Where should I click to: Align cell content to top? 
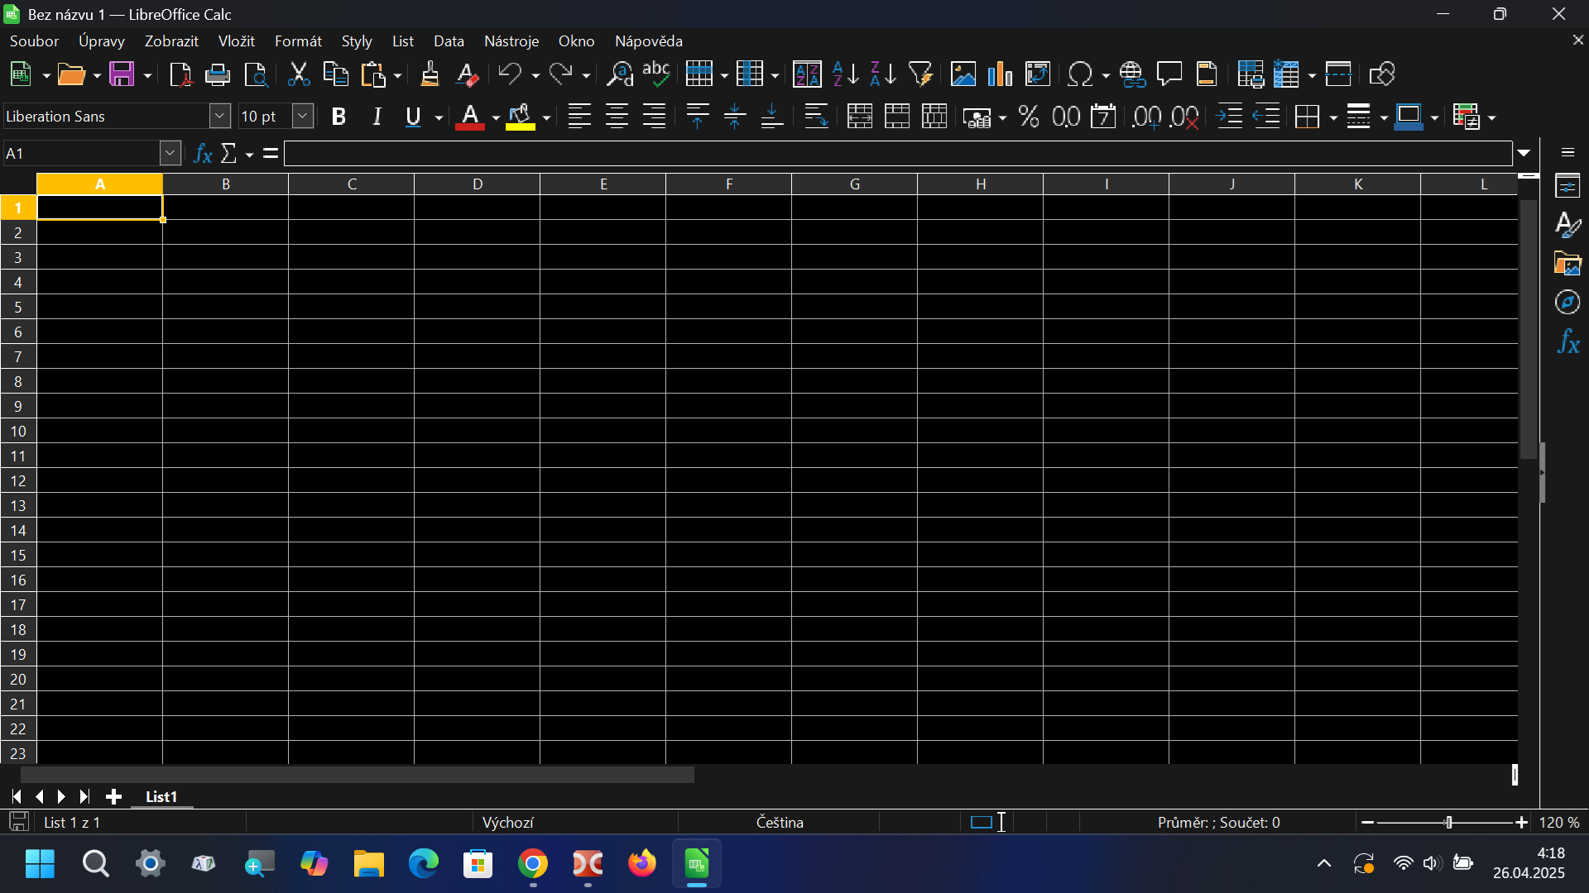[x=698, y=117]
